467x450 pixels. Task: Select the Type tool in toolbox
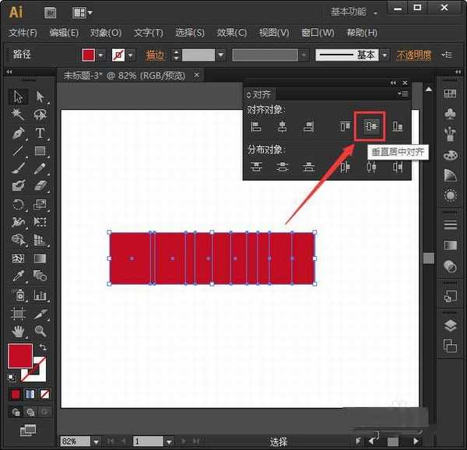40,132
